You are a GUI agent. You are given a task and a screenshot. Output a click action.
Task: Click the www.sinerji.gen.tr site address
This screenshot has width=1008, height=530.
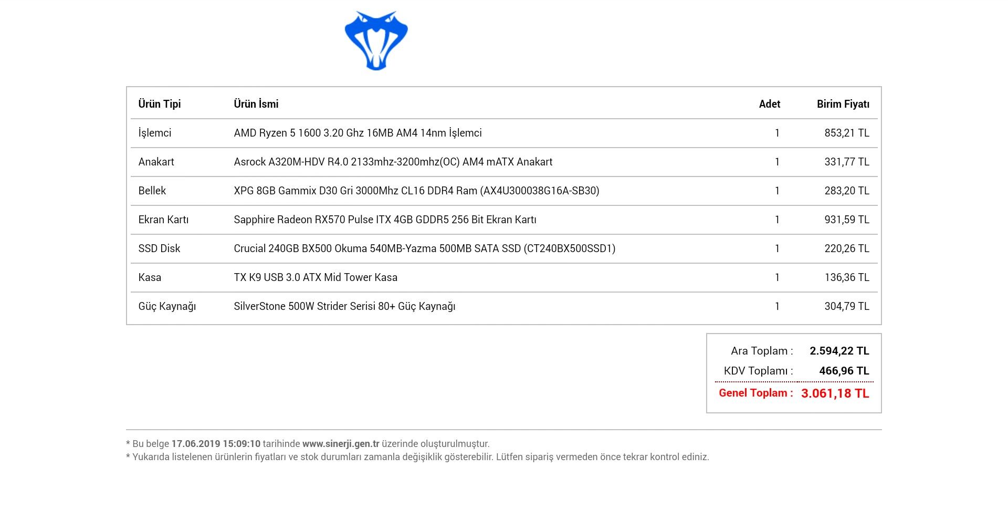point(341,444)
